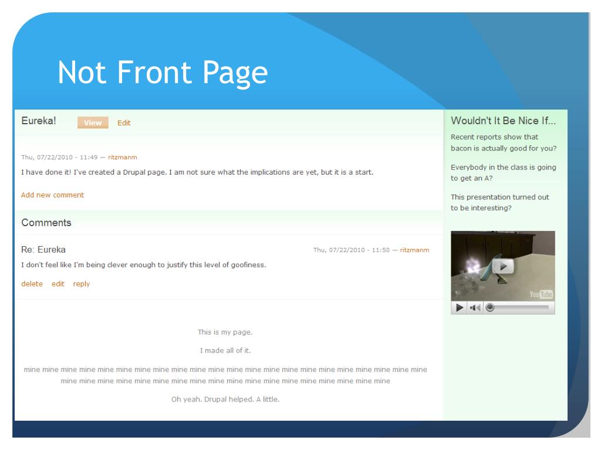Image resolution: width=601 pixels, height=450 pixels.
Task: Click the text about bacon being good
Action: pos(503,142)
